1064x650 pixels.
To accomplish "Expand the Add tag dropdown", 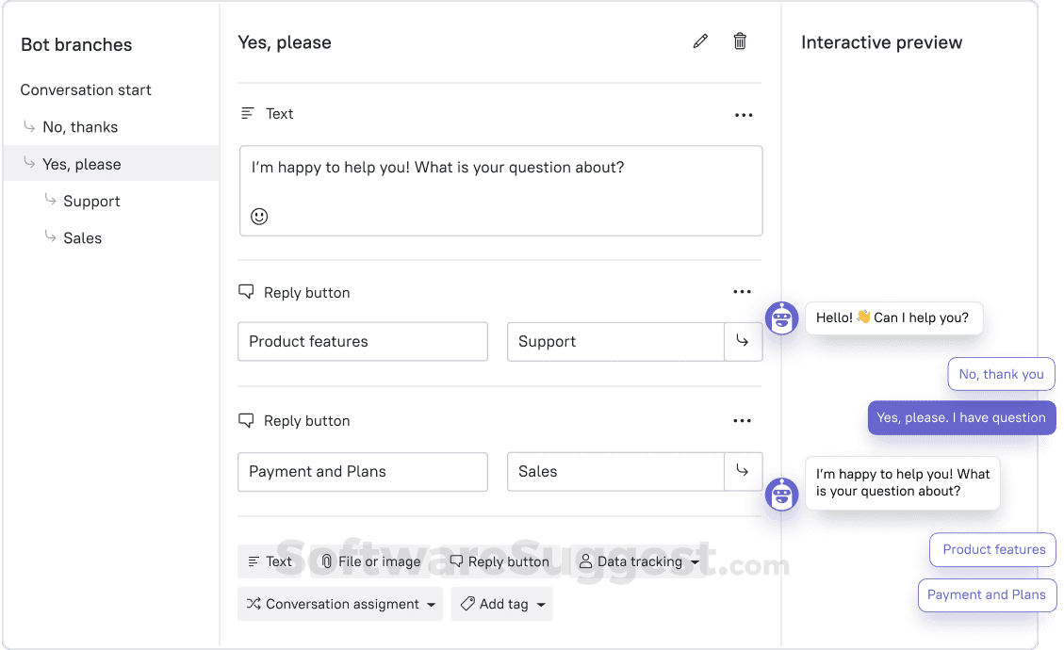I will coord(504,604).
